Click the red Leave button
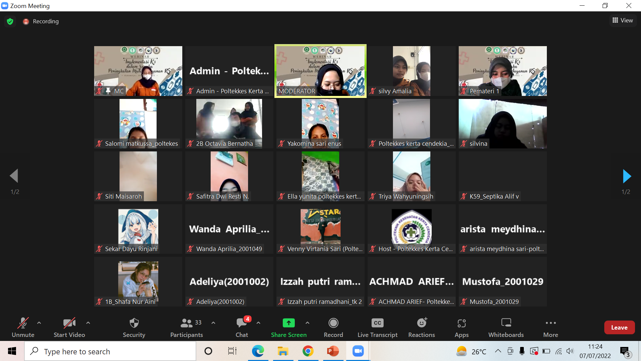The image size is (641, 361). click(x=619, y=328)
